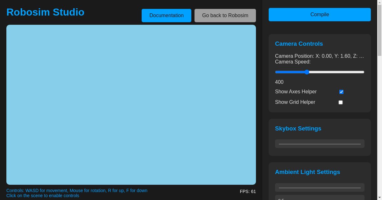Select the Camera Controls panel heading
The width and height of the screenshot is (382, 200).
click(x=299, y=44)
